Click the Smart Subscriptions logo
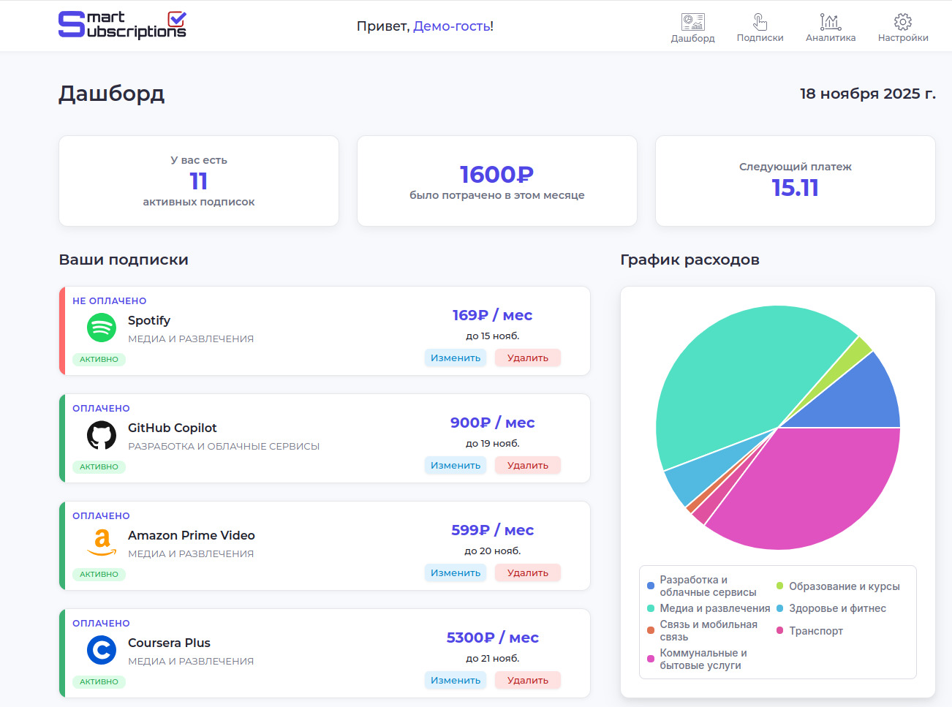The width and height of the screenshot is (952, 707). tap(121, 25)
